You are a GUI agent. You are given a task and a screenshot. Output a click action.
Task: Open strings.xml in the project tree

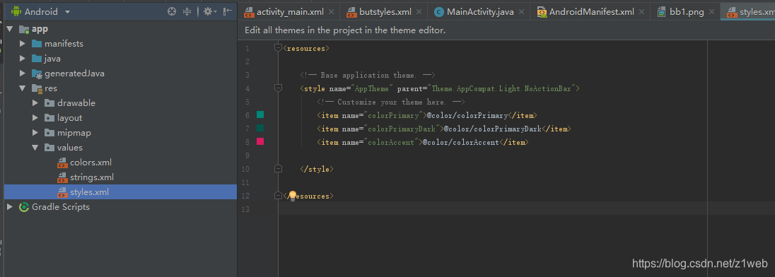point(92,177)
